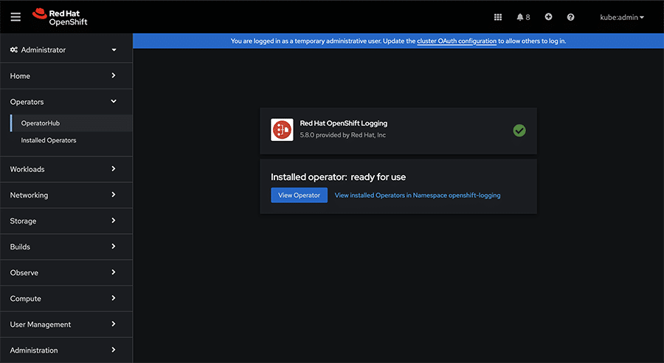Click the green success checkmark icon

pos(519,131)
